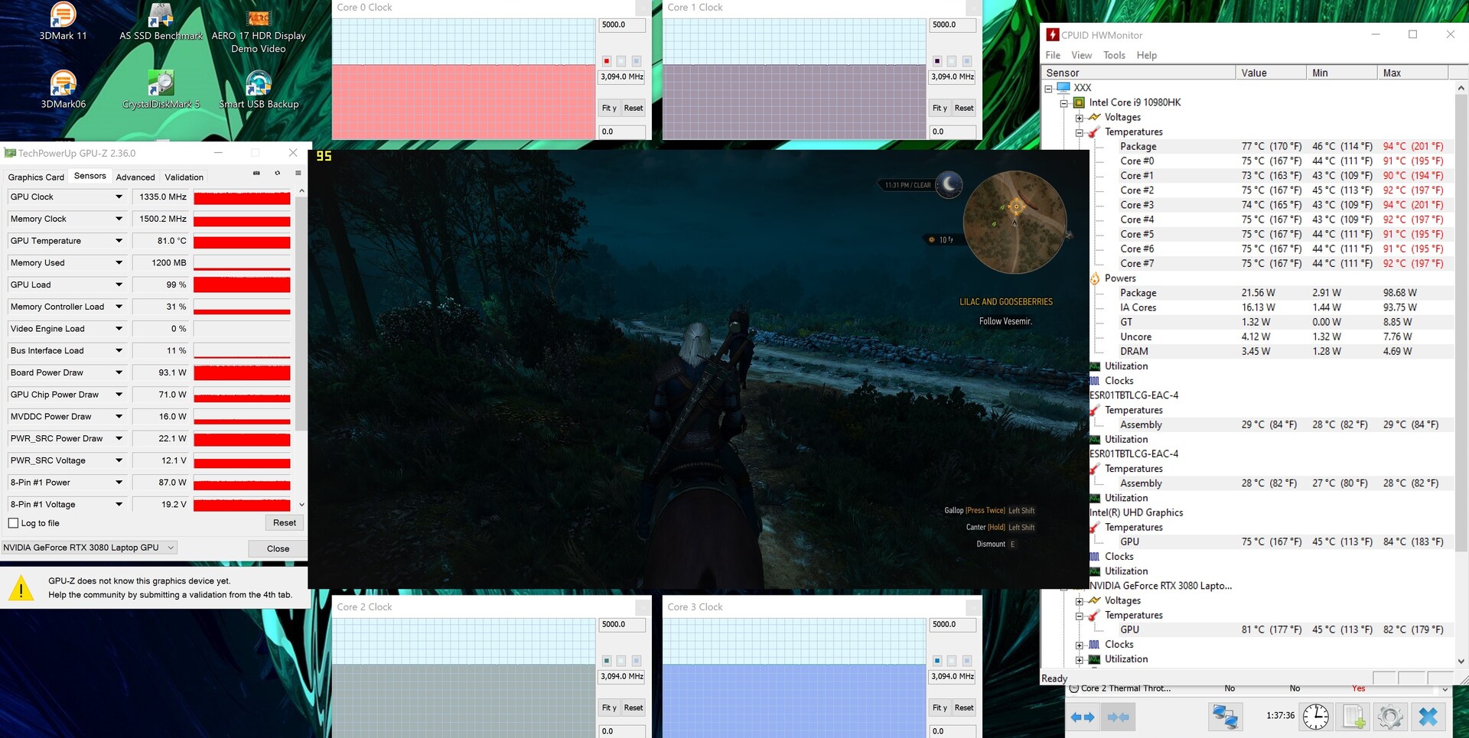1469x738 pixels.
Task: Open the Help menu in HWMonitor
Action: tap(1146, 55)
